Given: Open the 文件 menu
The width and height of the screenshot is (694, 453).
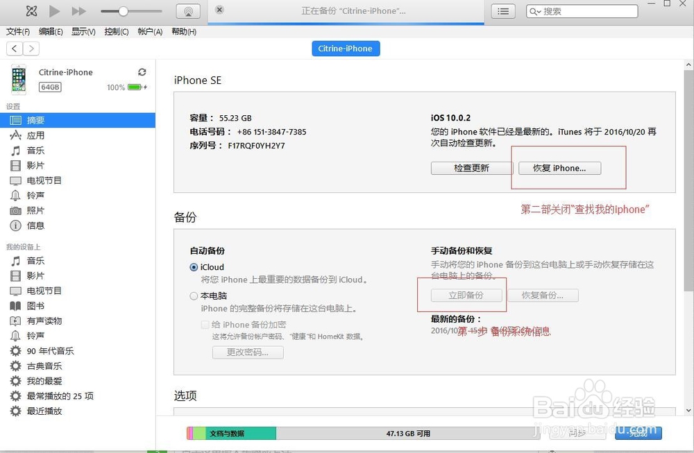Looking at the screenshot, I should pyautogui.click(x=18, y=31).
